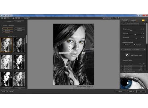
Task: Select the side-by-side preview view icon
Action: click(x=19, y=18)
